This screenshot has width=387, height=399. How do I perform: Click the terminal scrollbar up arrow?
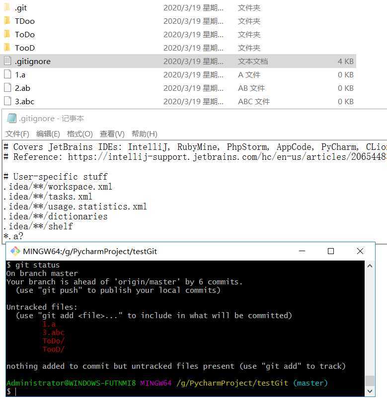[x=370, y=266]
